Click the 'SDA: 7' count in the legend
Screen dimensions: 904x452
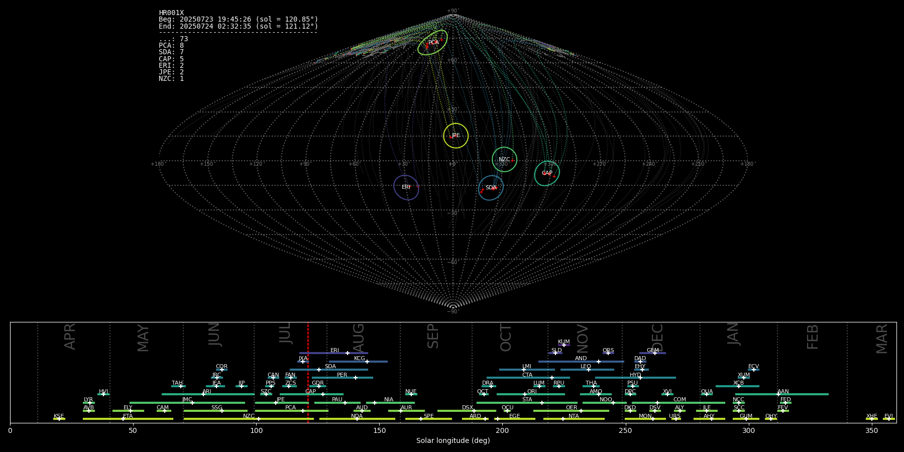(171, 52)
